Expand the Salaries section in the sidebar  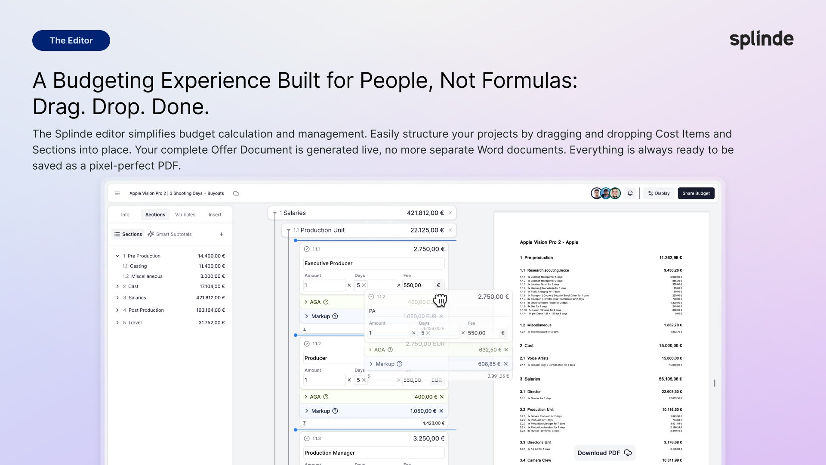point(117,298)
